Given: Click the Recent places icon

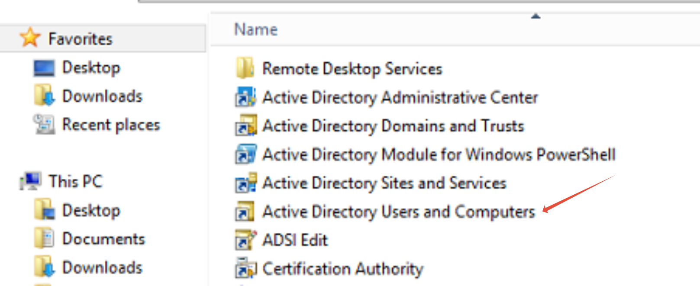Looking at the screenshot, I should pos(44,124).
